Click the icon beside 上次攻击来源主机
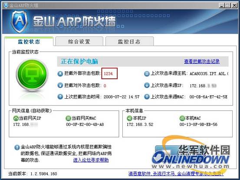The width and height of the screenshot is (240, 180). 147,74
